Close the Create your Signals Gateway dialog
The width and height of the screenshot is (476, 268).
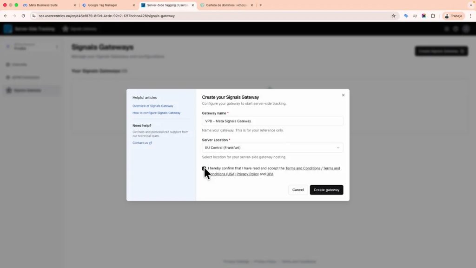(344, 95)
